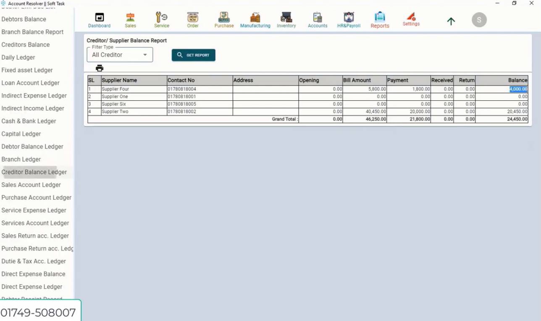This screenshot has height=321, width=541.
Task: Open the Sales module
Action: pos(130,19)
